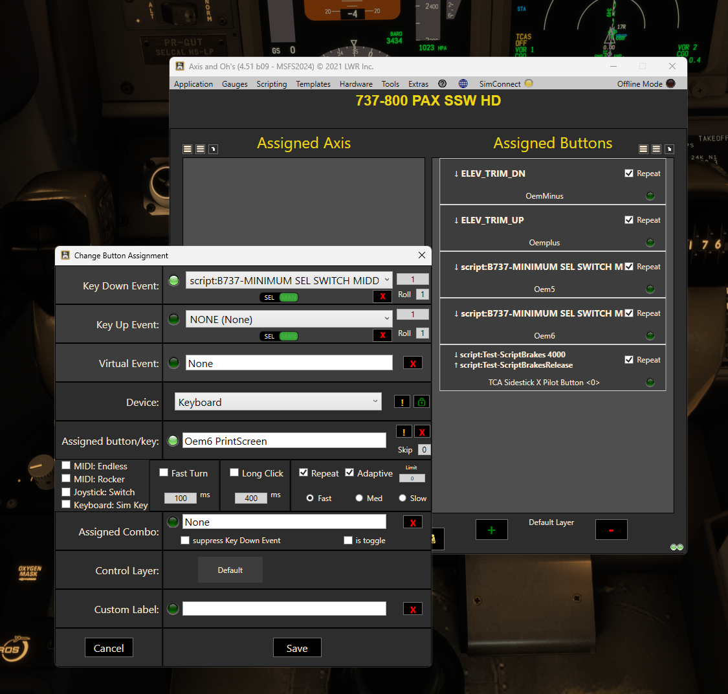Click the Cancel button

pos(109,648)
